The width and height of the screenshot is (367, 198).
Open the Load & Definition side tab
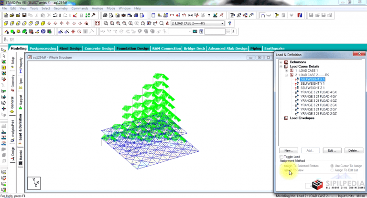(21, 129)
